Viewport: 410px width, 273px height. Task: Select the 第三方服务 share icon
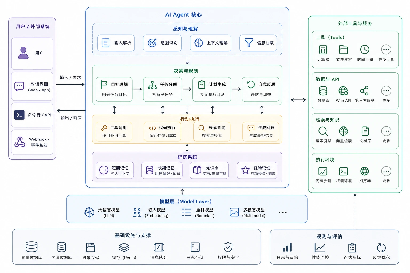click(x=364, y=91)
